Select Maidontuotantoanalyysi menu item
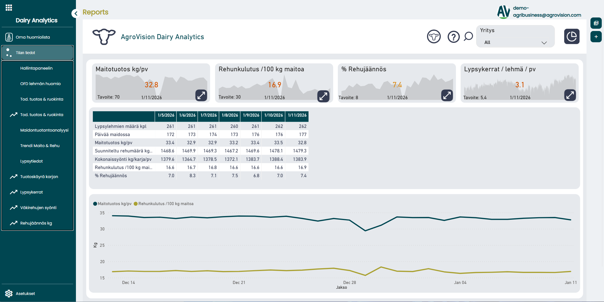The height and width of the screenshot is (302, 604). pos(44,130)
